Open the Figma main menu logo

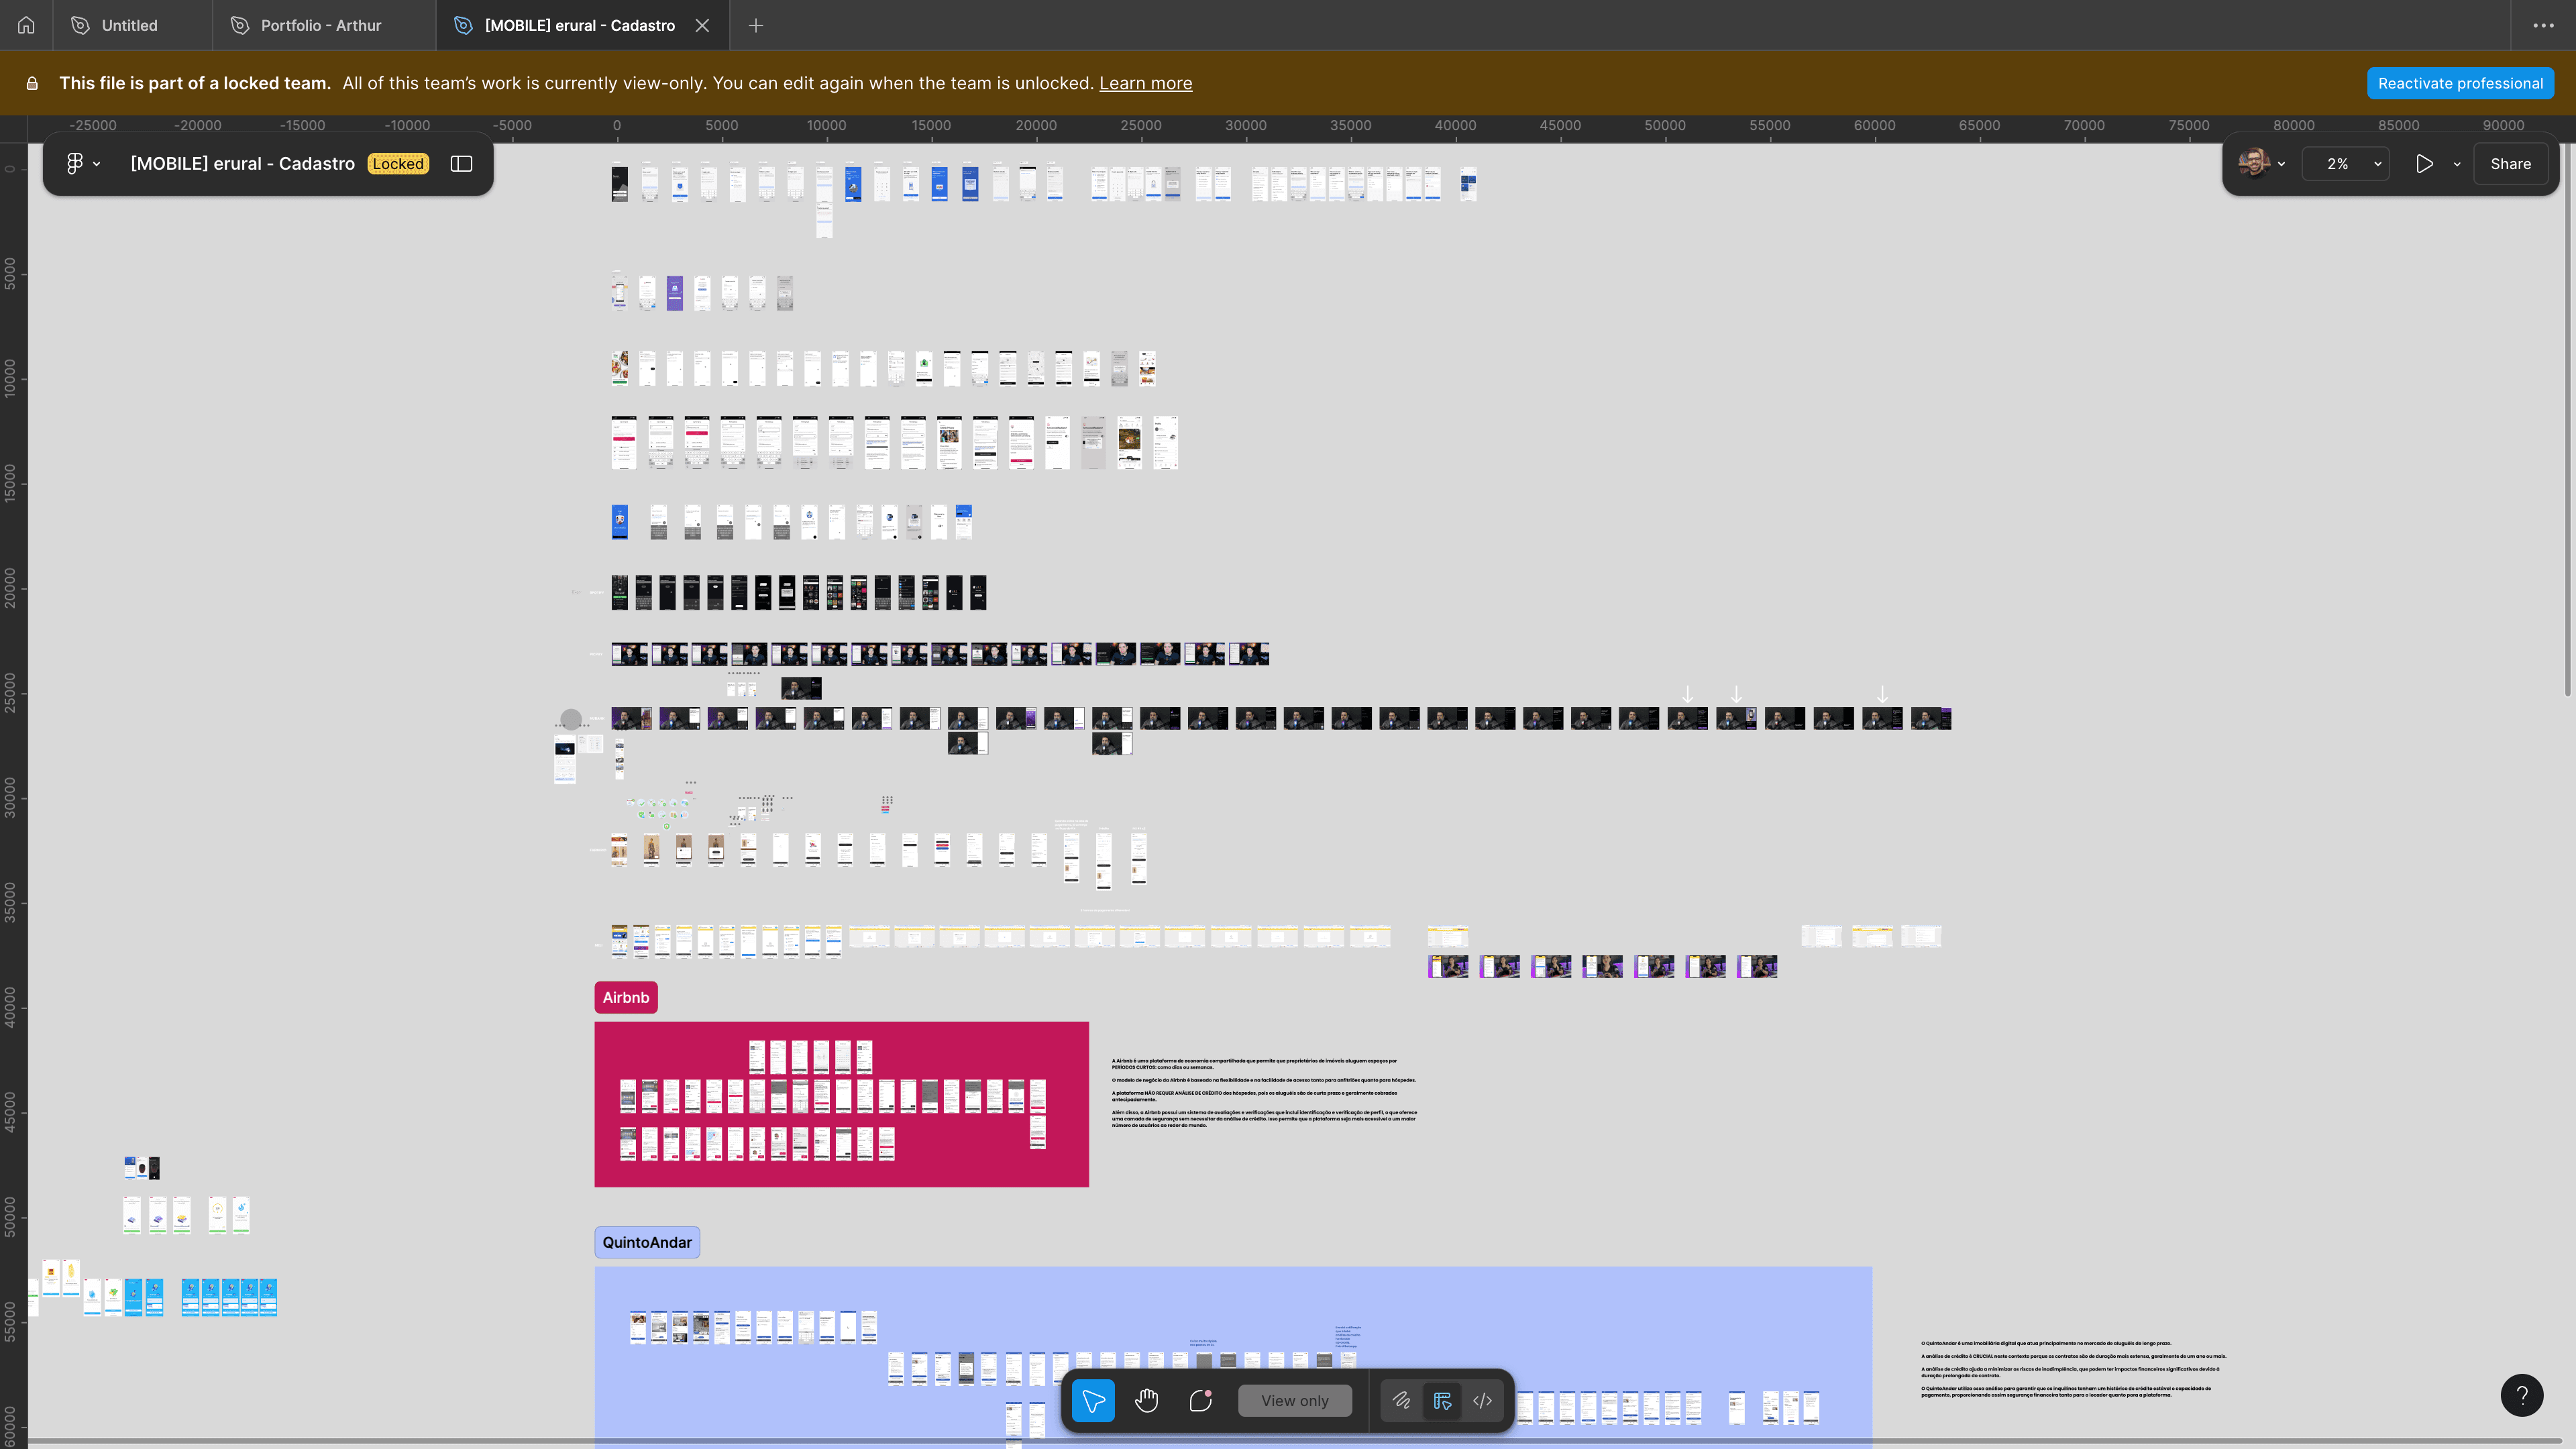[x=75, y=164]
